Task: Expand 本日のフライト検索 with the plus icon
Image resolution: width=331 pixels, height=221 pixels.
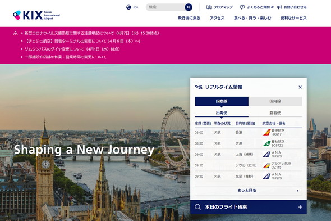Action: (300, 207)
